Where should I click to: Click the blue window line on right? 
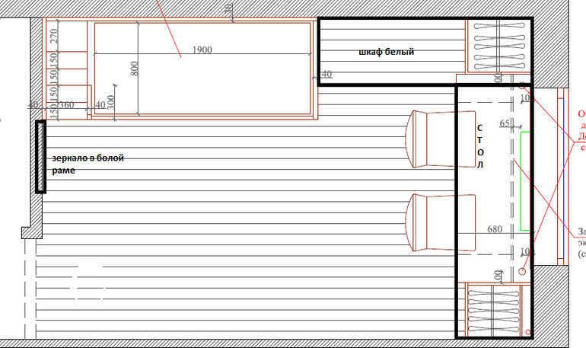tap(562, 176)
